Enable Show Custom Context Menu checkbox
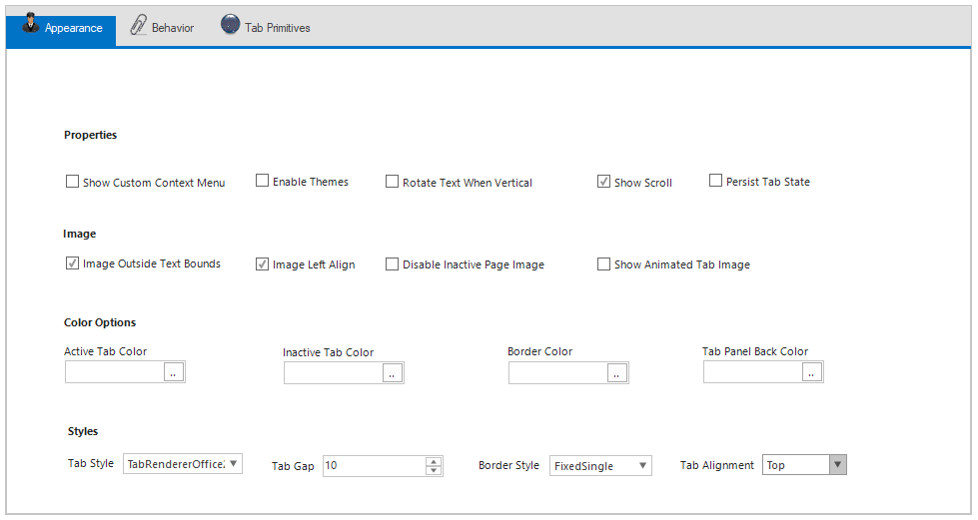978x520 pixels. tap(72, 182)
